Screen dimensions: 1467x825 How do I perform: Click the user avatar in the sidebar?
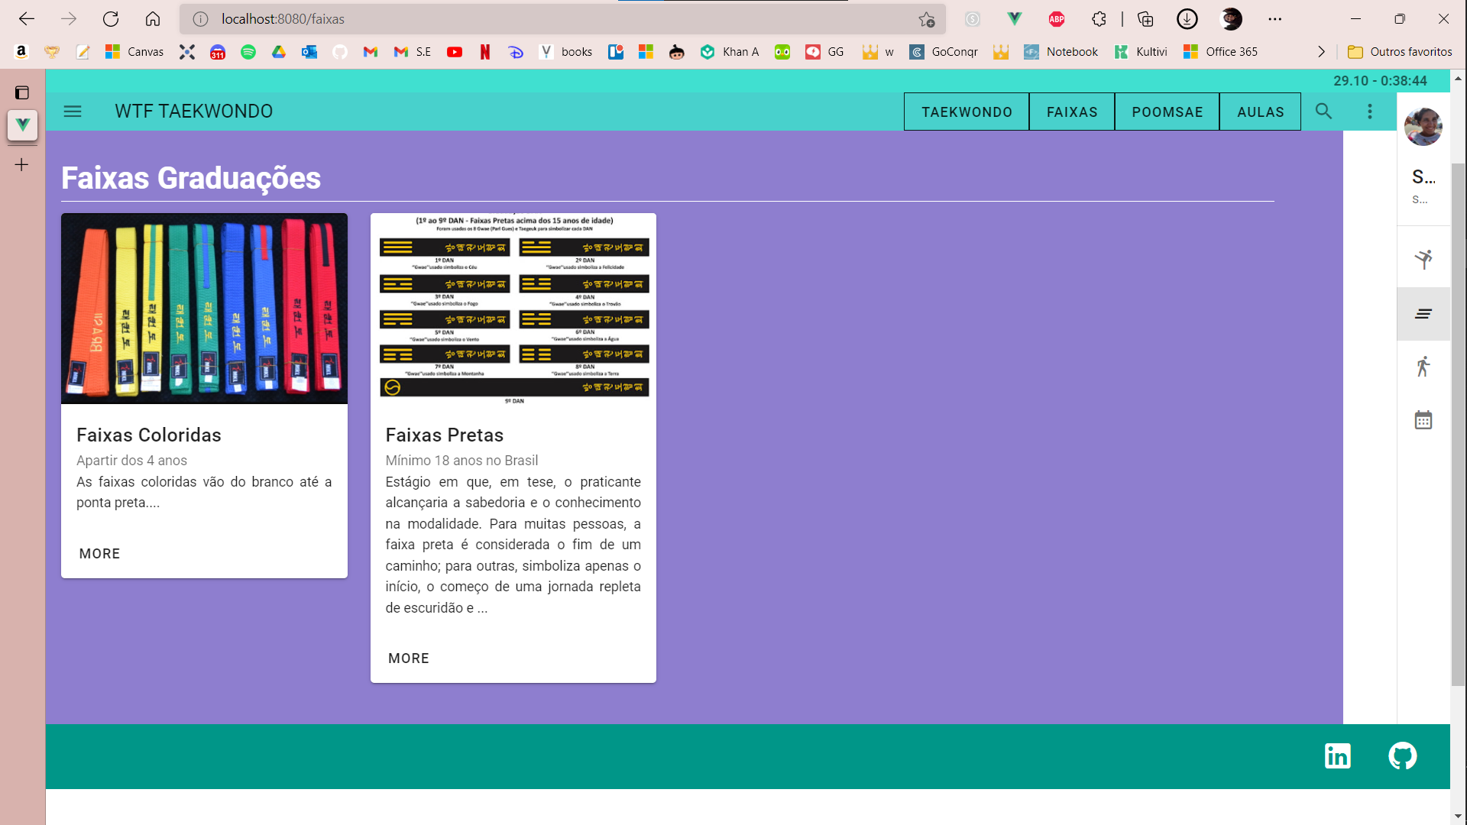(x=1423, y=127)
